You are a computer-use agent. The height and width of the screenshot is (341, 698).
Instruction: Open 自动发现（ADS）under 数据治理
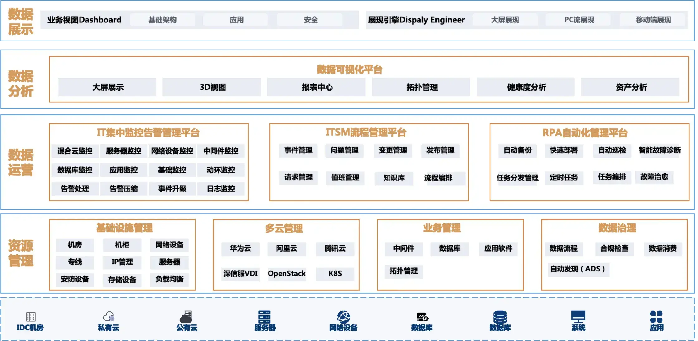(x=577, y=269)
